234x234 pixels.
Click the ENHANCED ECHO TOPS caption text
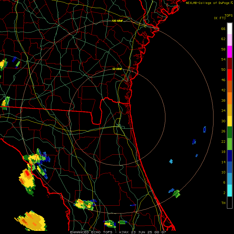click(91, 232)
